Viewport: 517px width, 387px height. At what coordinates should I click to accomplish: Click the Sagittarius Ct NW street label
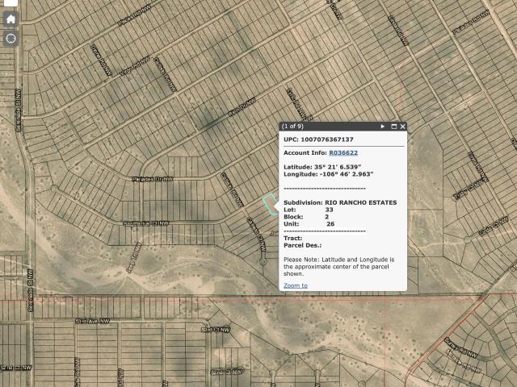click(145, 223)
